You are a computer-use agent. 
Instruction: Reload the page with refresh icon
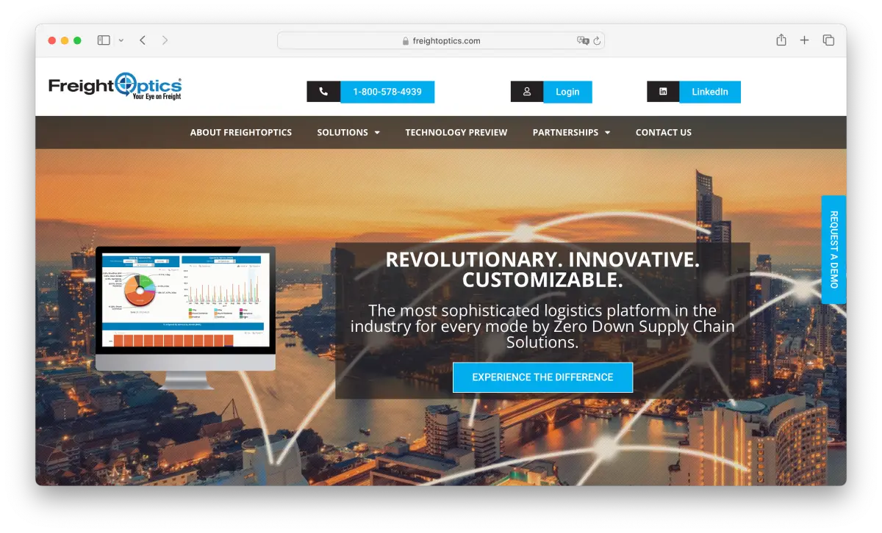click(x=597, y=41)
